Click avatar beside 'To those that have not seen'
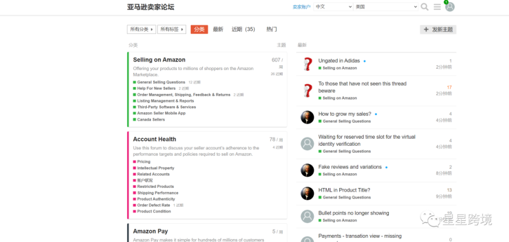This screenshot has height=242, width=509. tap(308, 90)
